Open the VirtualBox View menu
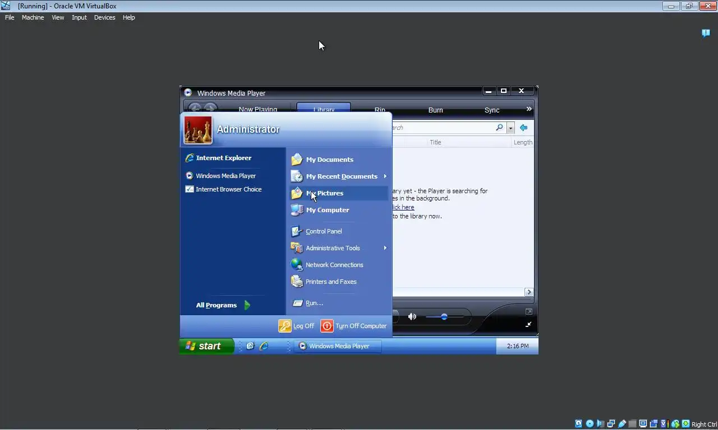Screen dimensions: 718x430 click(x=58, y=17)
